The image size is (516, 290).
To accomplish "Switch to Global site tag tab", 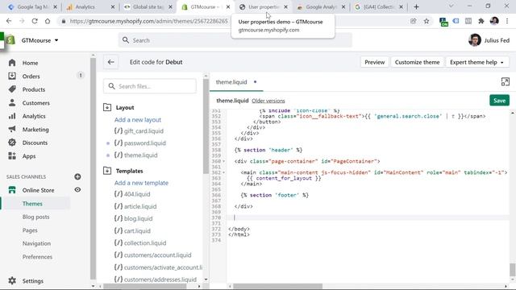I will [x=148, y=6].
